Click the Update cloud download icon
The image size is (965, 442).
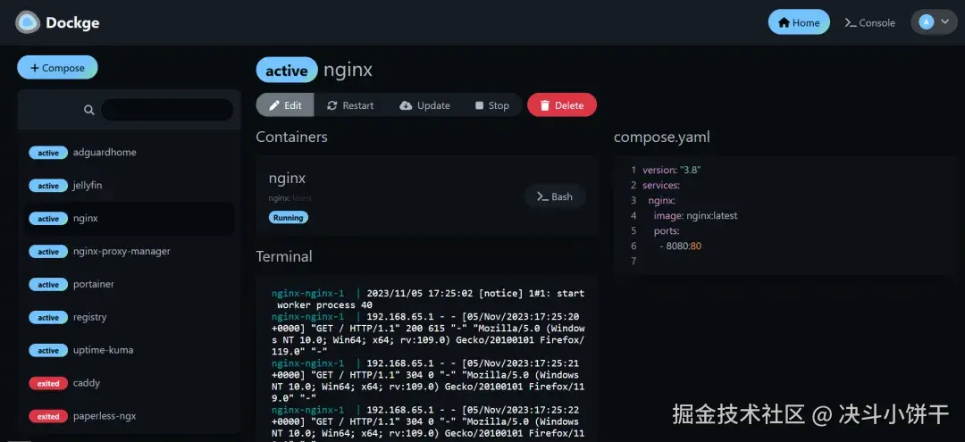406,105
